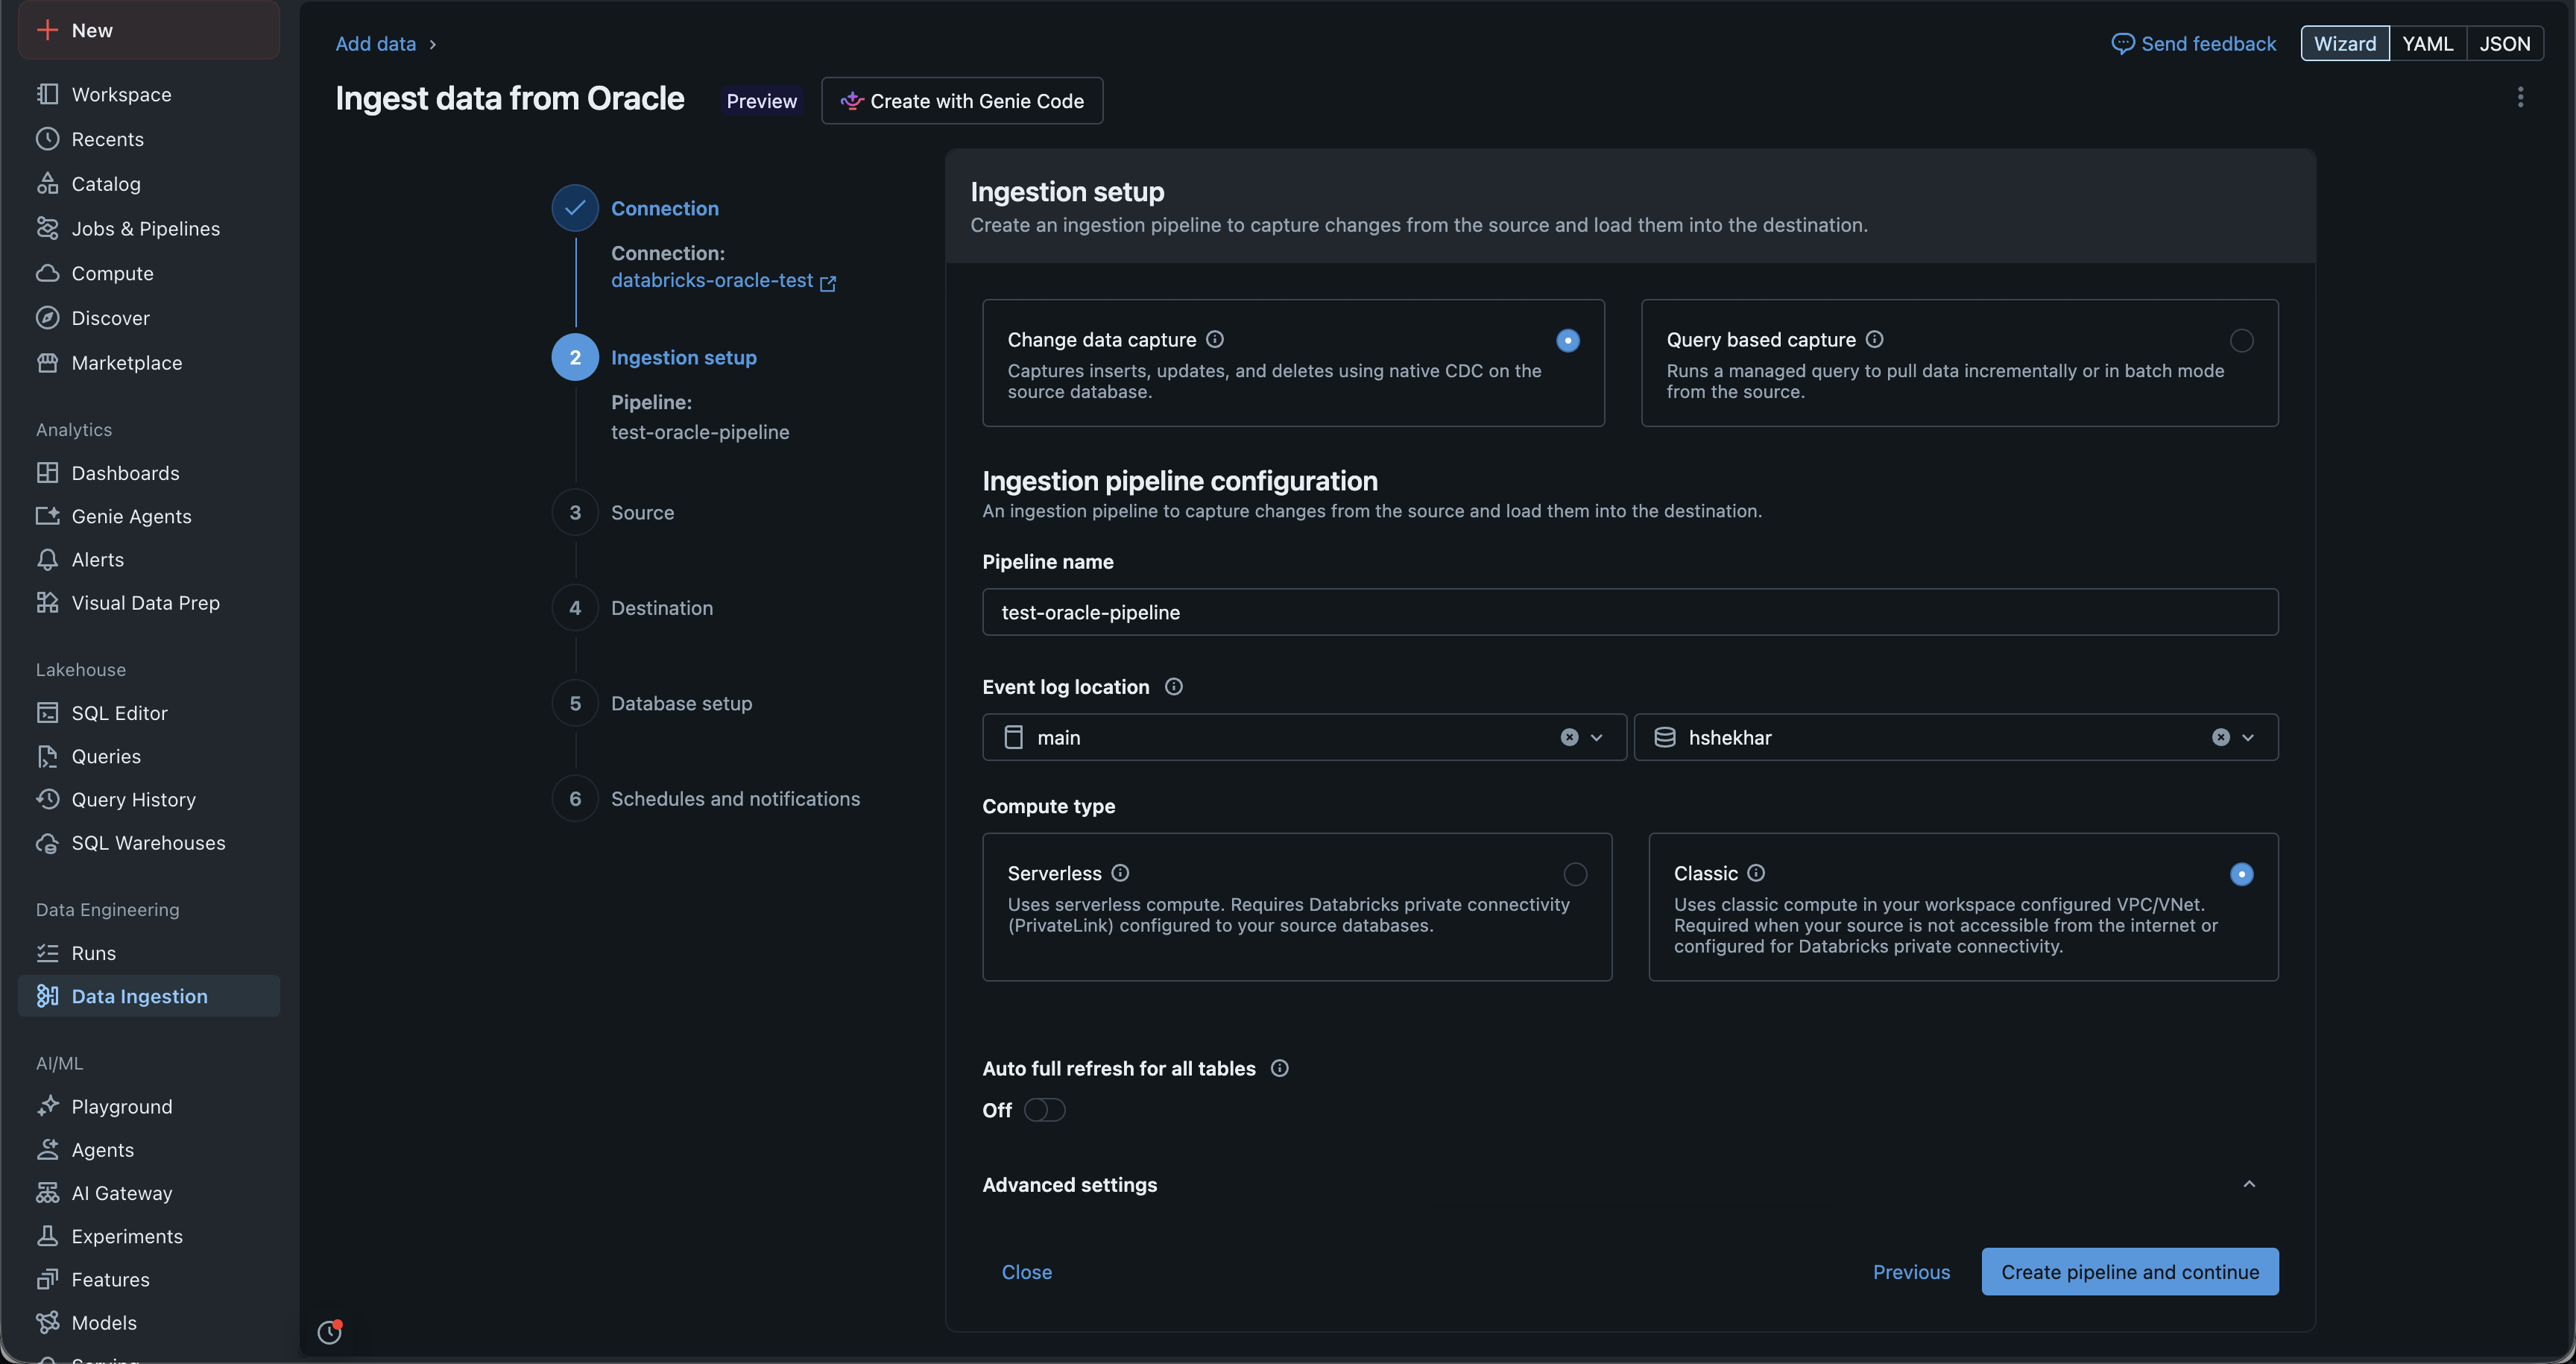Click the Workspace sidebar icon

(x=47, y=94)
